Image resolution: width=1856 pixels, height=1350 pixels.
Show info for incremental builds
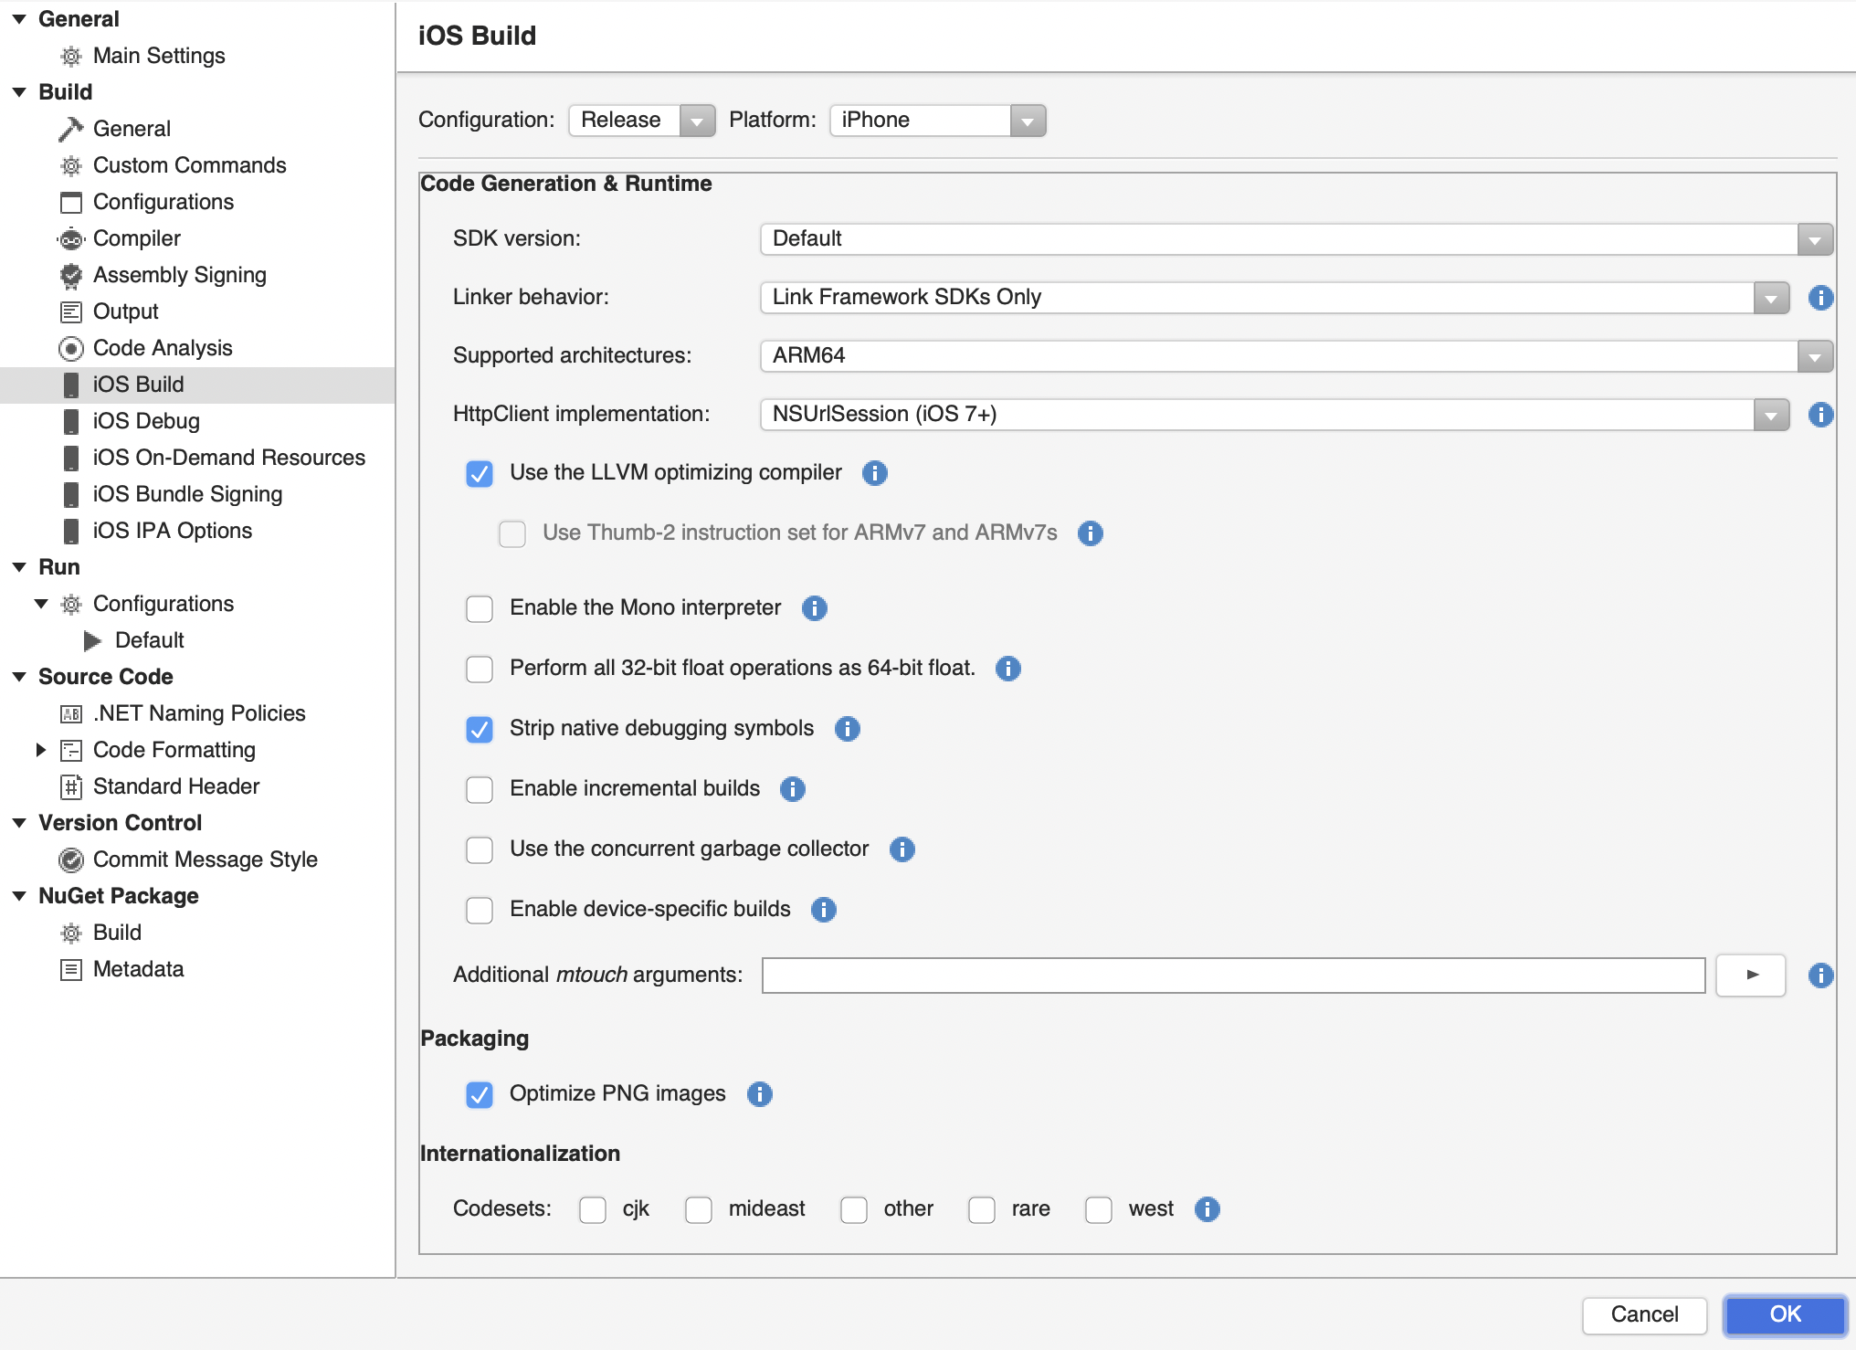792,789
